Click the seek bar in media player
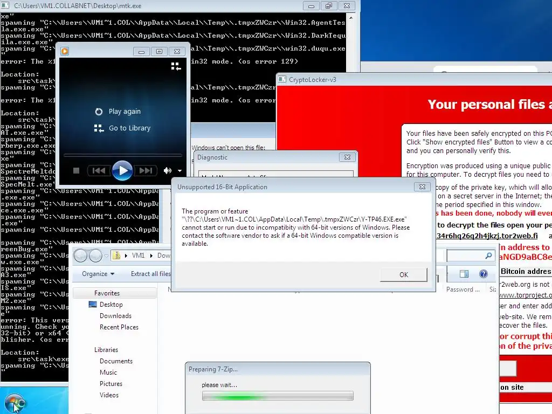Image resolution: width=552 pixels, height=414 pixels. pos(122,155)
